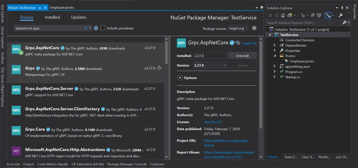Click the pin icon on NuGet tab
The width and height of the screenshot is (358, 168).
pyautogui.click(x=40, y=8)
